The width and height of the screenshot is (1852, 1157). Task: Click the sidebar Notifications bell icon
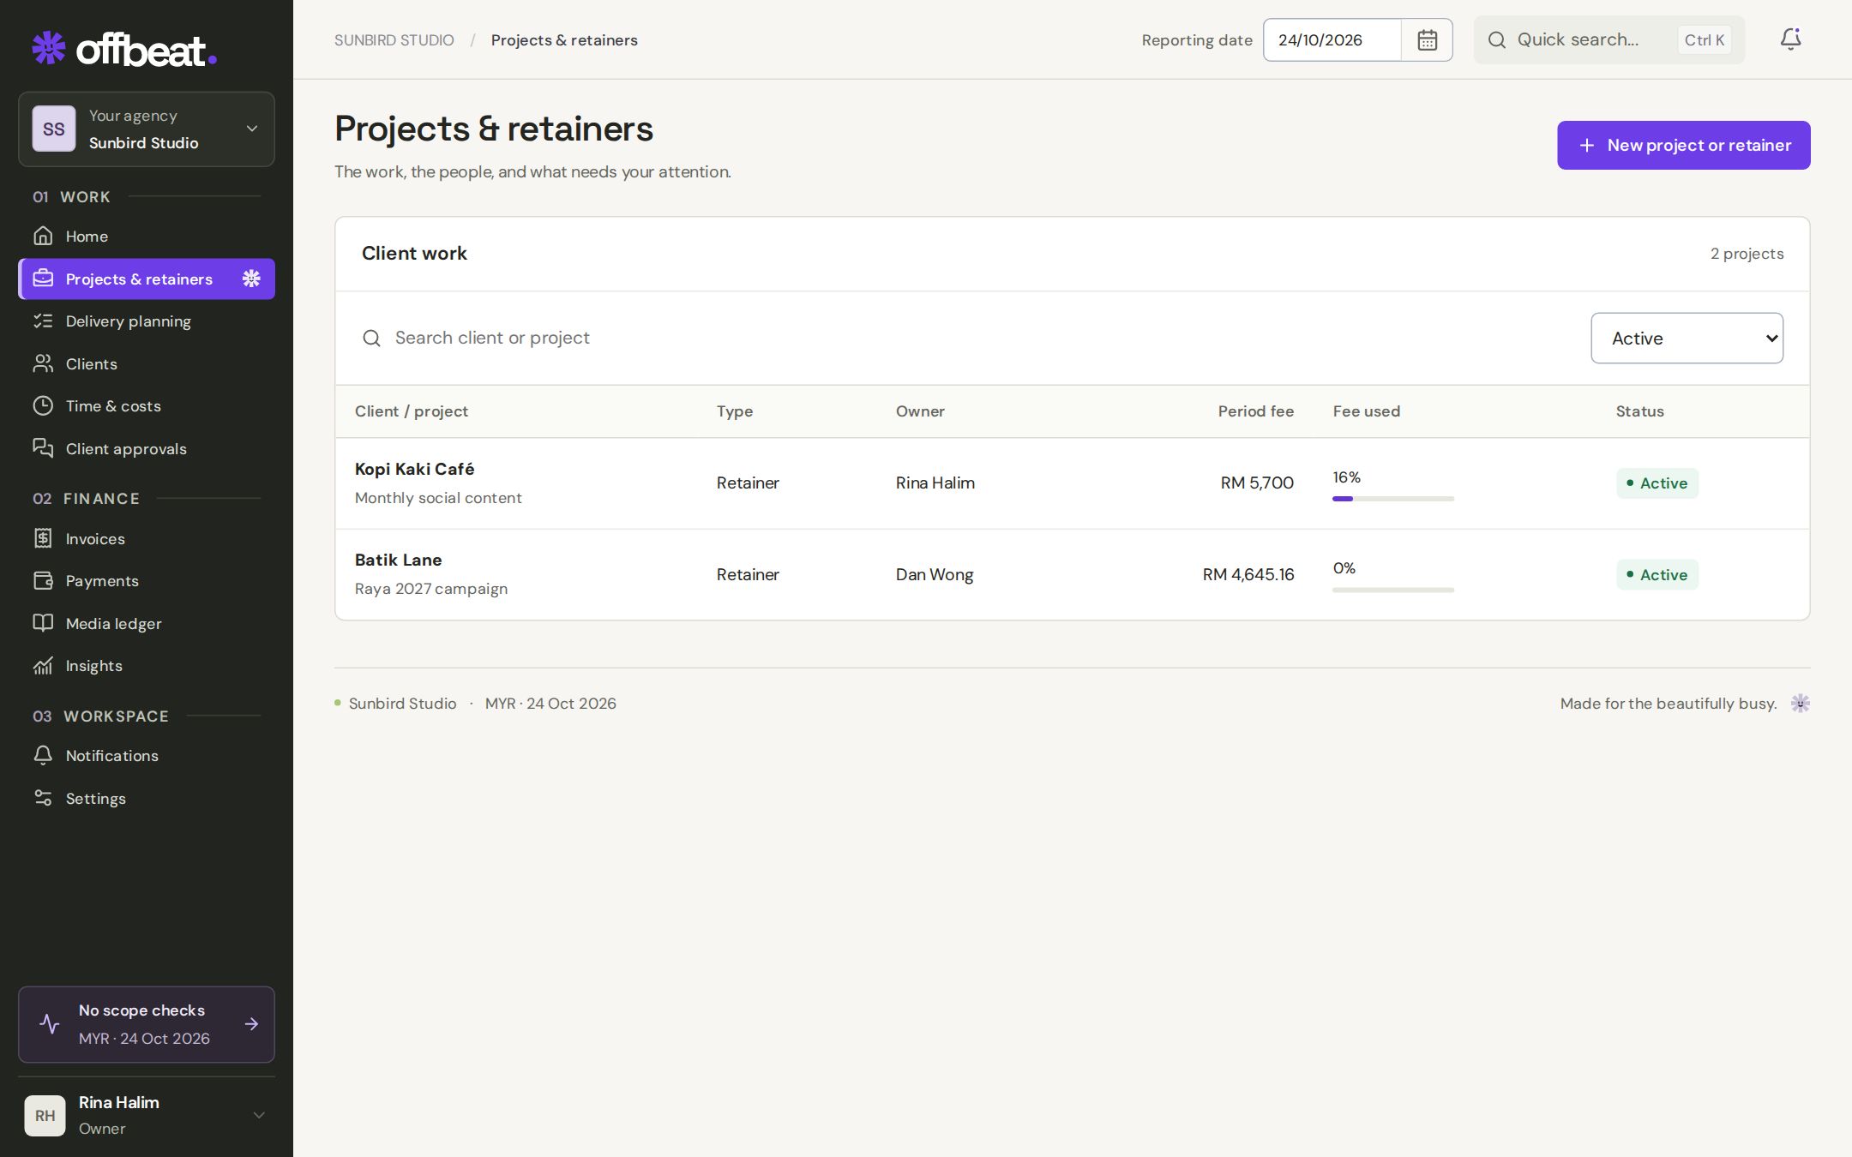[x=43, y=755]
